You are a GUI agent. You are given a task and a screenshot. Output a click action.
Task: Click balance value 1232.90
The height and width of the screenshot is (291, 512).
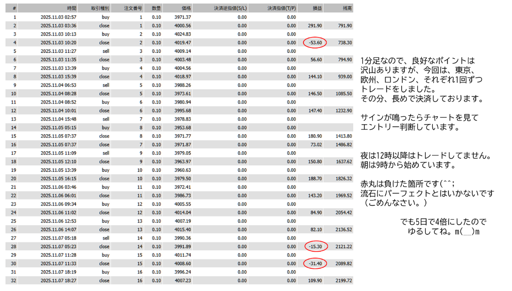(x=344, y=111)
